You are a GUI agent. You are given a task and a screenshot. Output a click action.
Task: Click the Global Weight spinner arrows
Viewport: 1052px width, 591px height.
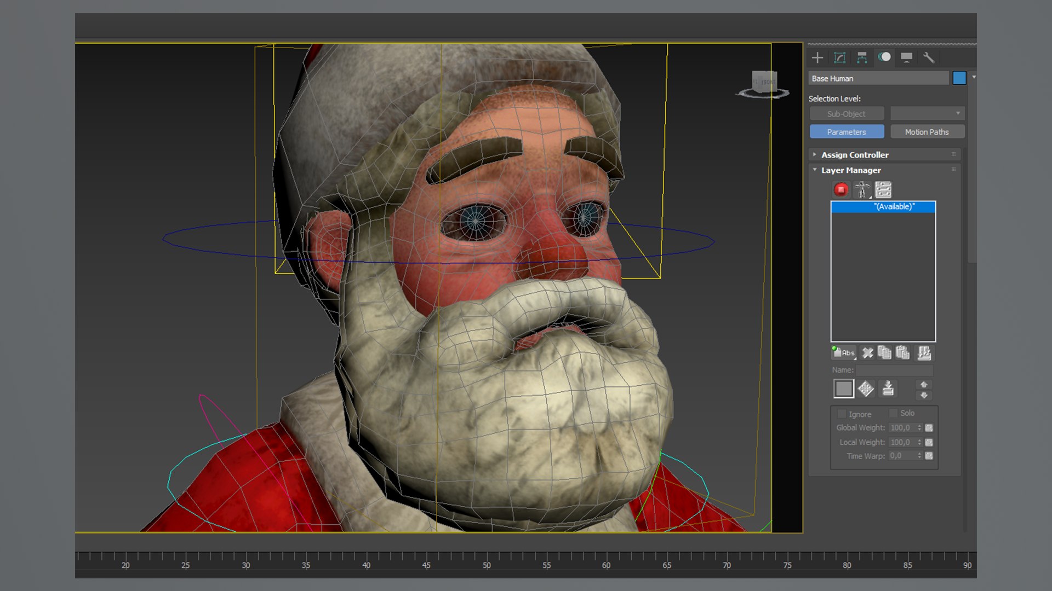click(x=920, y=428)
